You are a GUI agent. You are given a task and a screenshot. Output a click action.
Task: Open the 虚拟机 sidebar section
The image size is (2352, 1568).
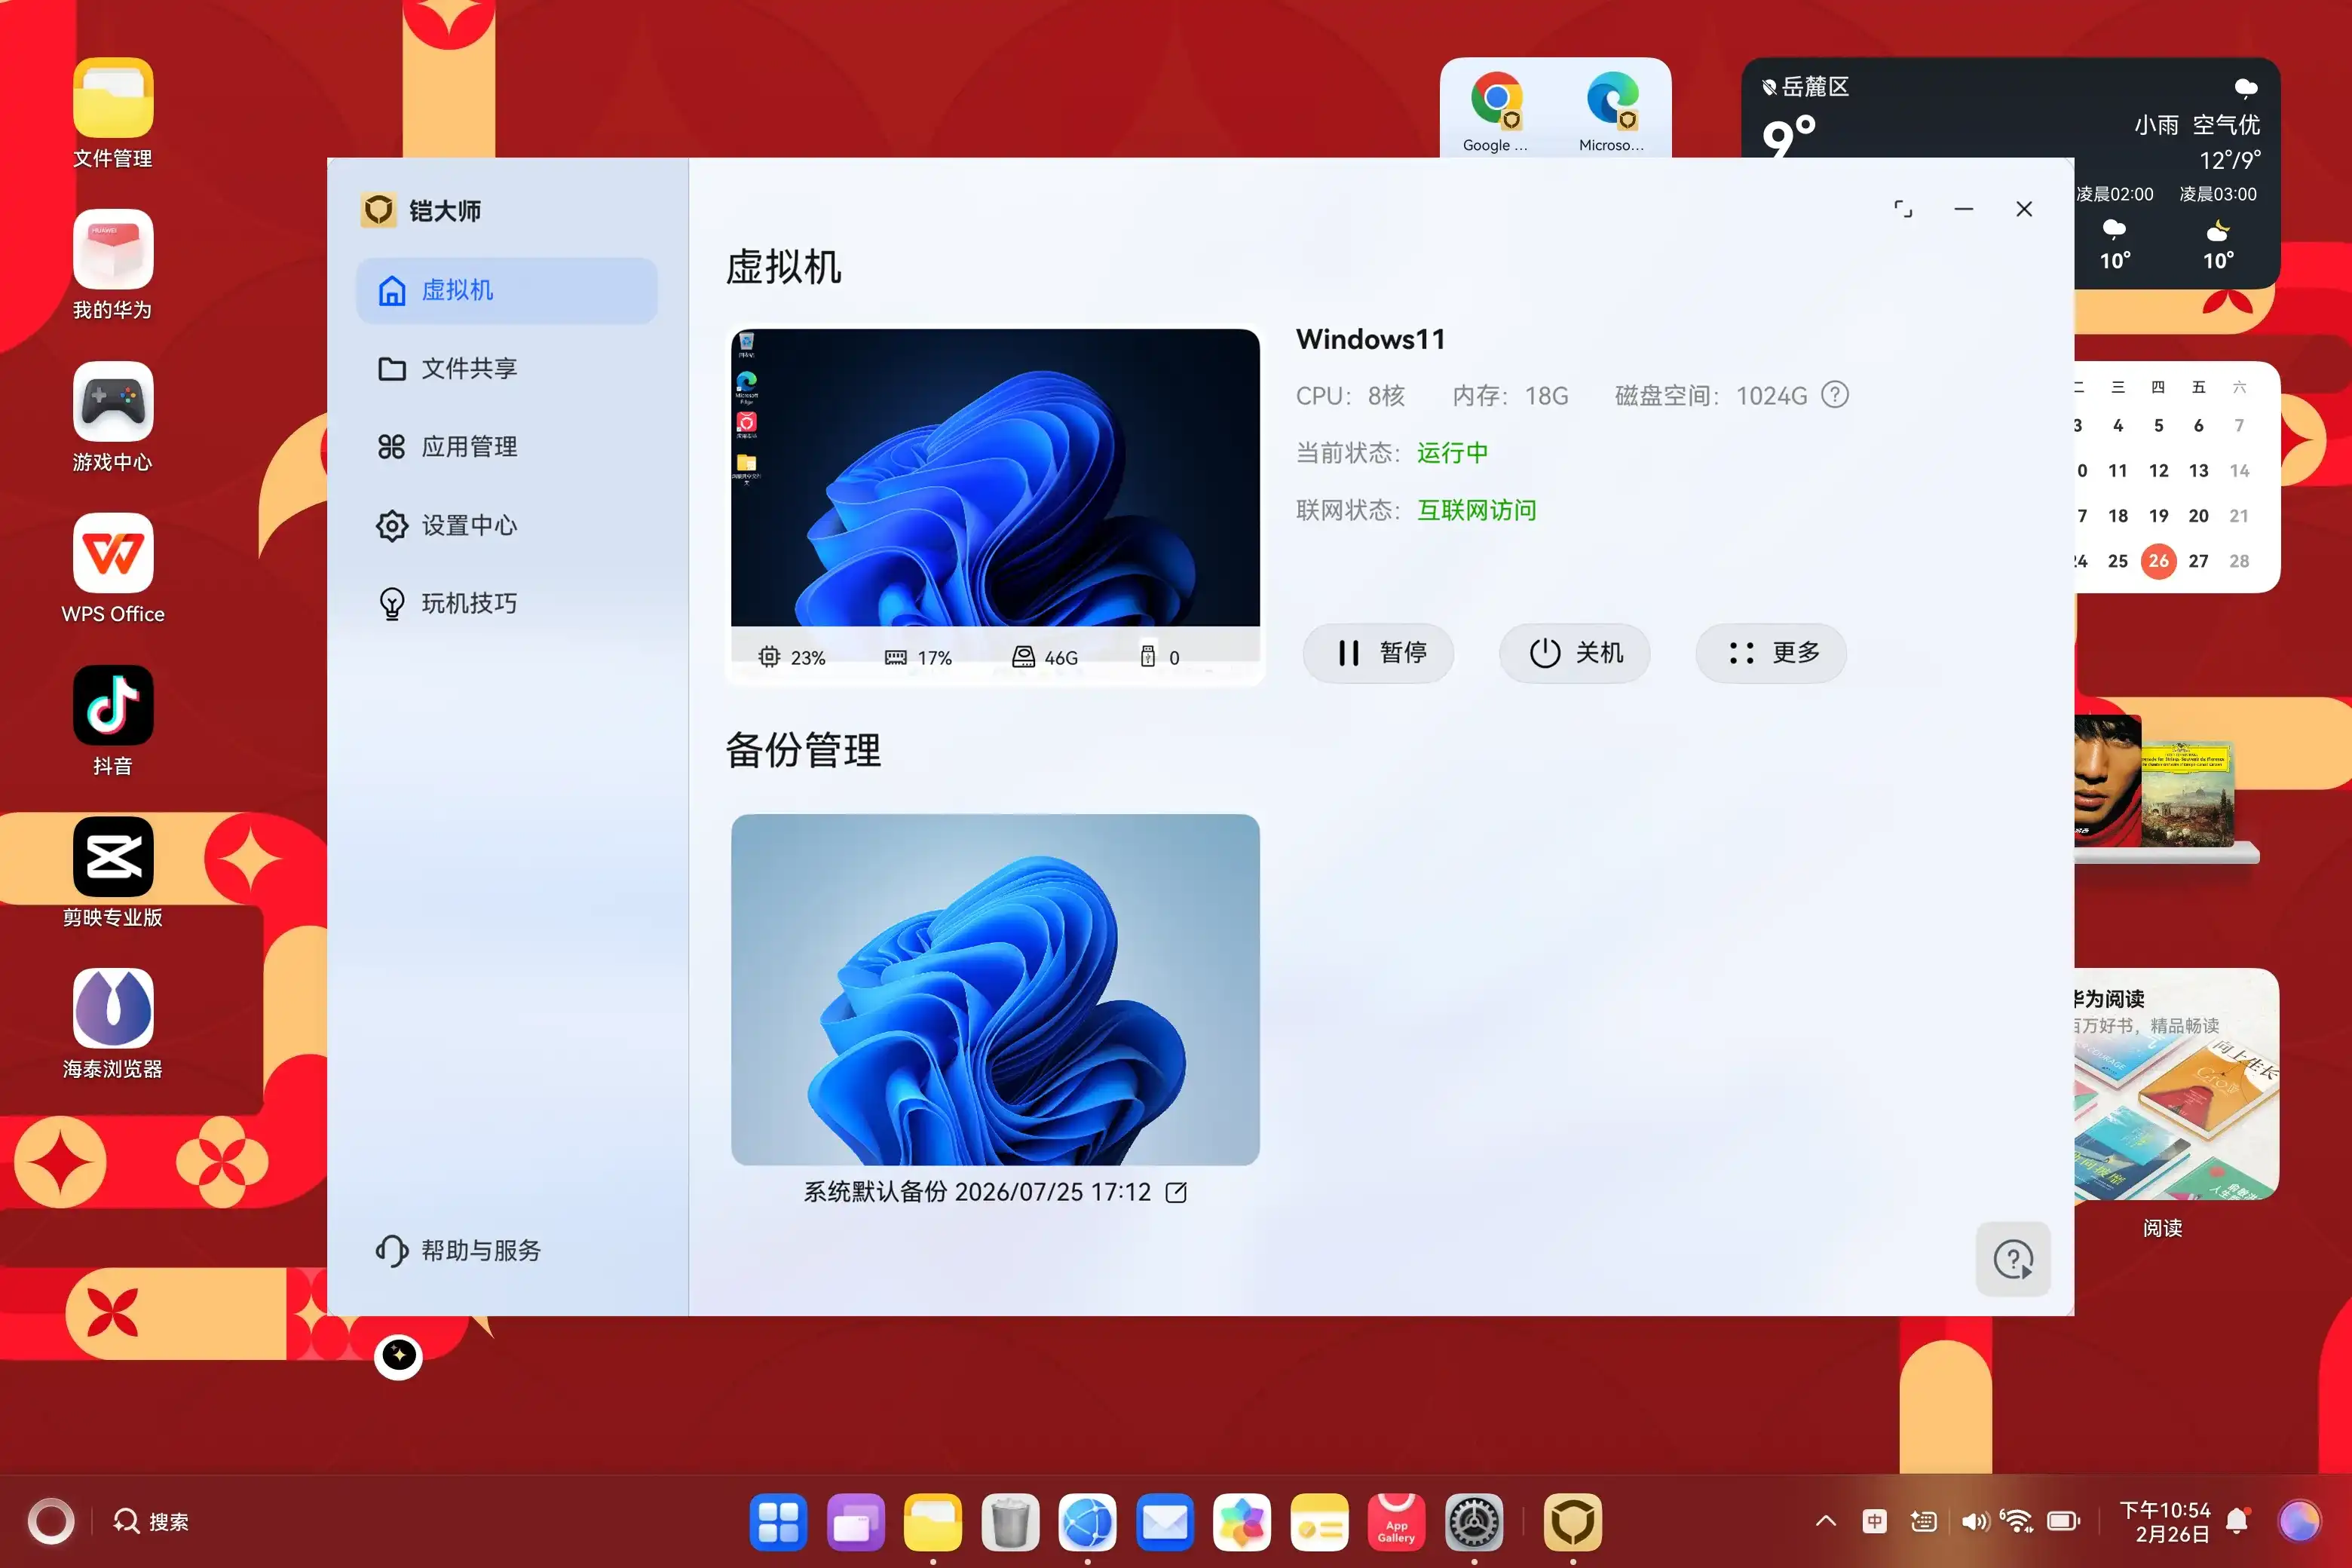click(507, 290)
